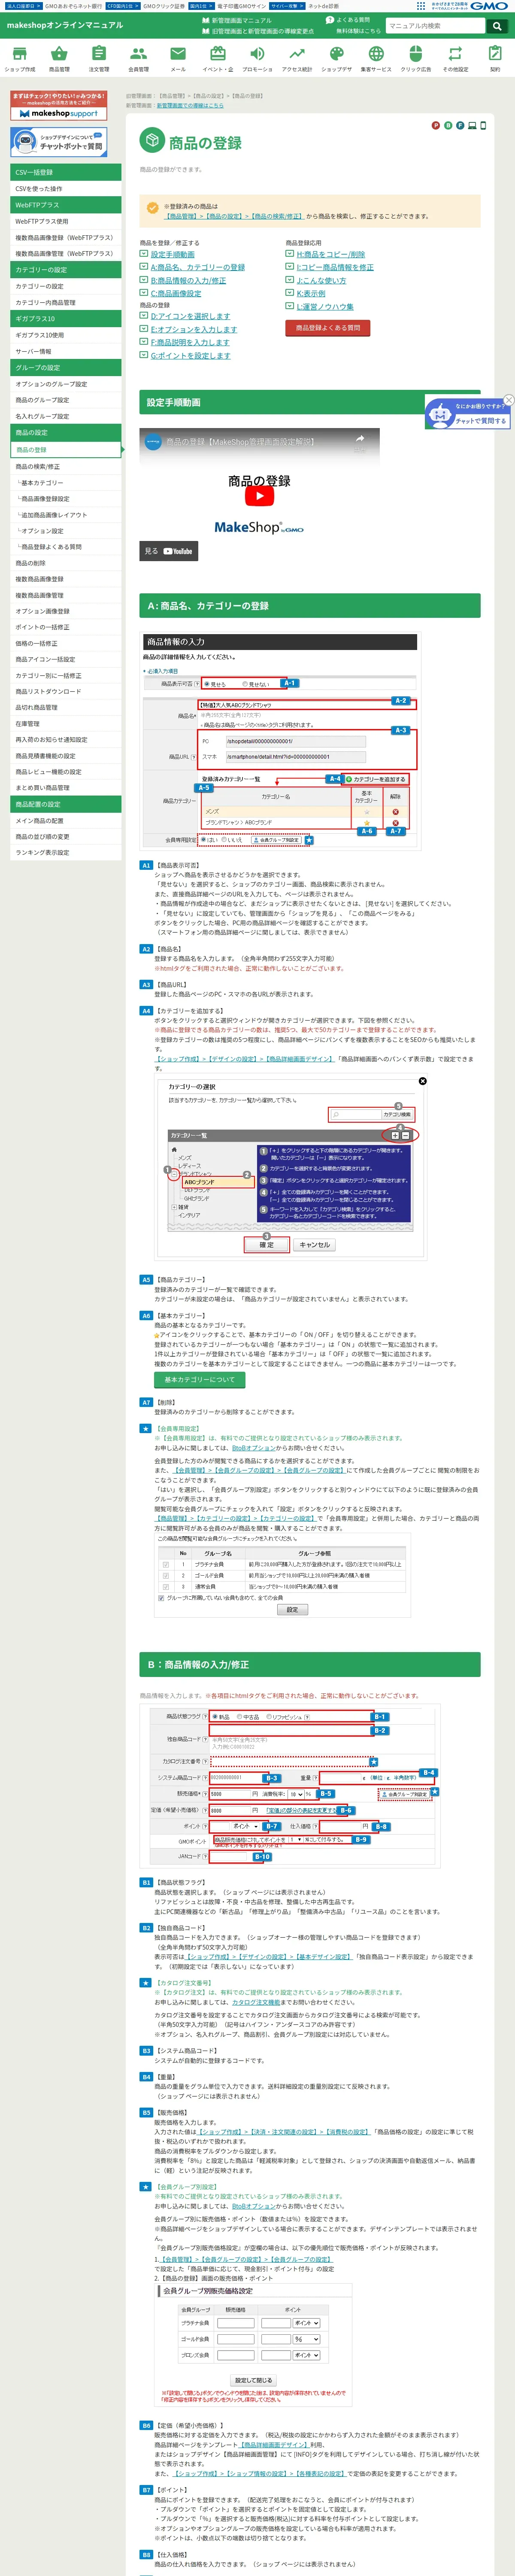This screenshot has height=2576, width=515.
Task: Click the green 基本カテゴリーについて button
Action: [x=199, y=1379]
